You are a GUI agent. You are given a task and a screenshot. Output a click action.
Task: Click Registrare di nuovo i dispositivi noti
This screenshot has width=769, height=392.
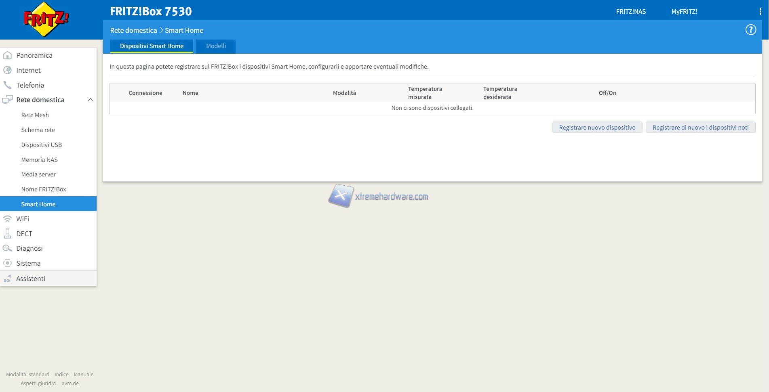(700, 128)
